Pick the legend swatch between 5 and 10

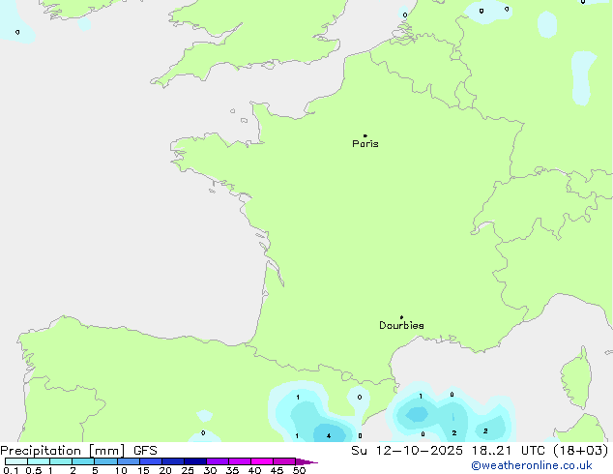[x=105, y=461]
